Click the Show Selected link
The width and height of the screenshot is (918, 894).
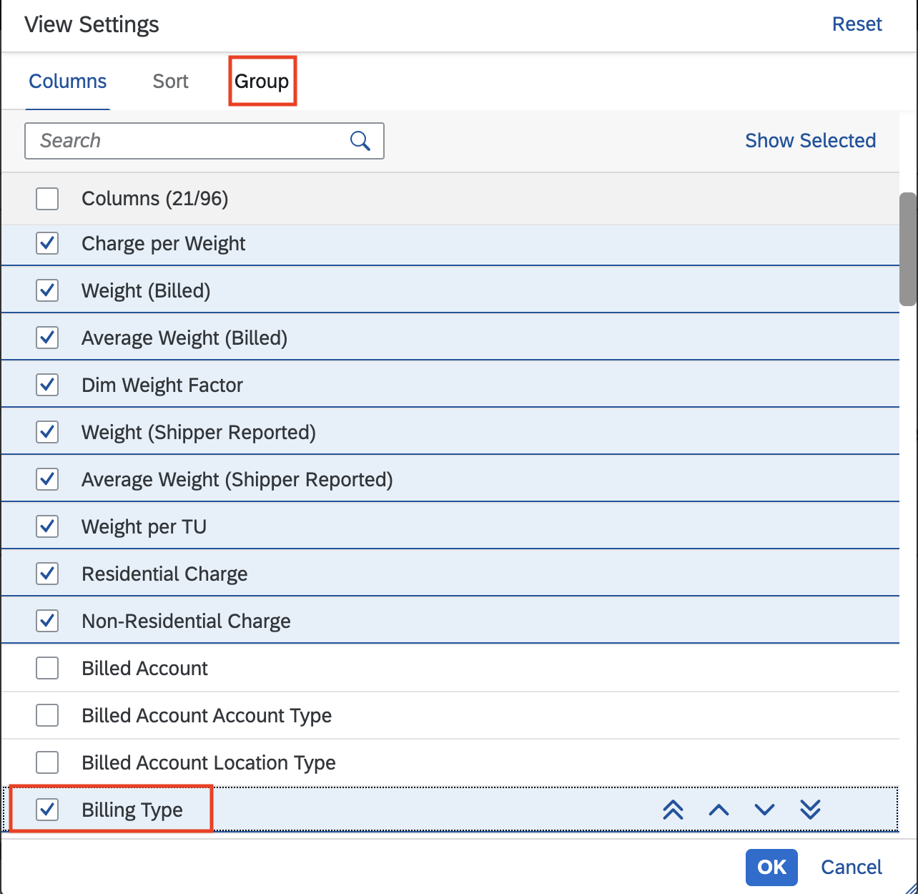click(810, 140)
